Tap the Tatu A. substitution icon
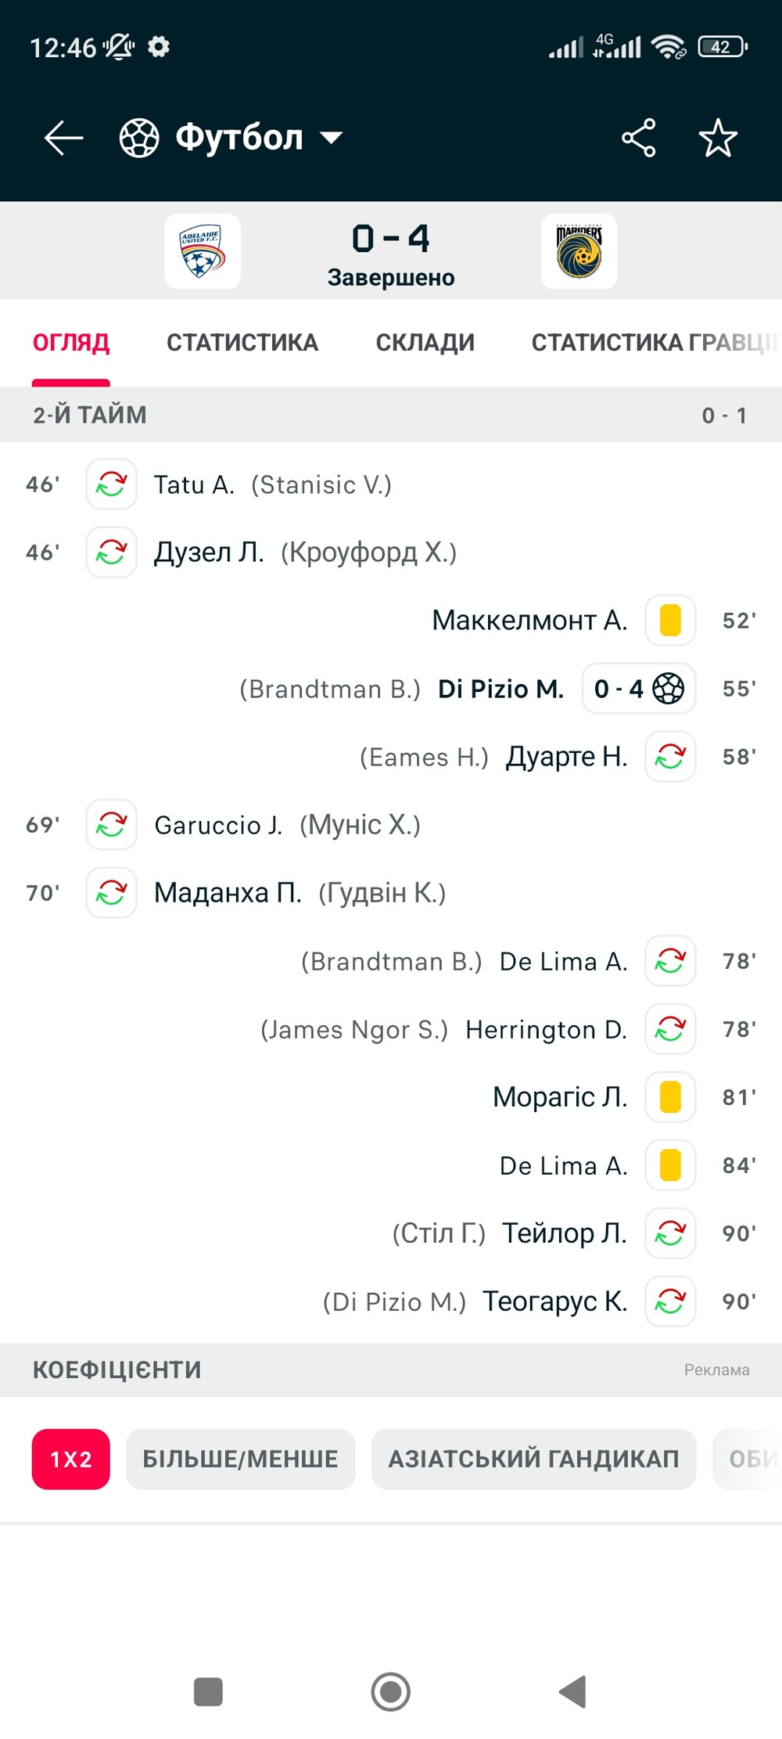The image size is (782, 1739). (x=111, y=484)
